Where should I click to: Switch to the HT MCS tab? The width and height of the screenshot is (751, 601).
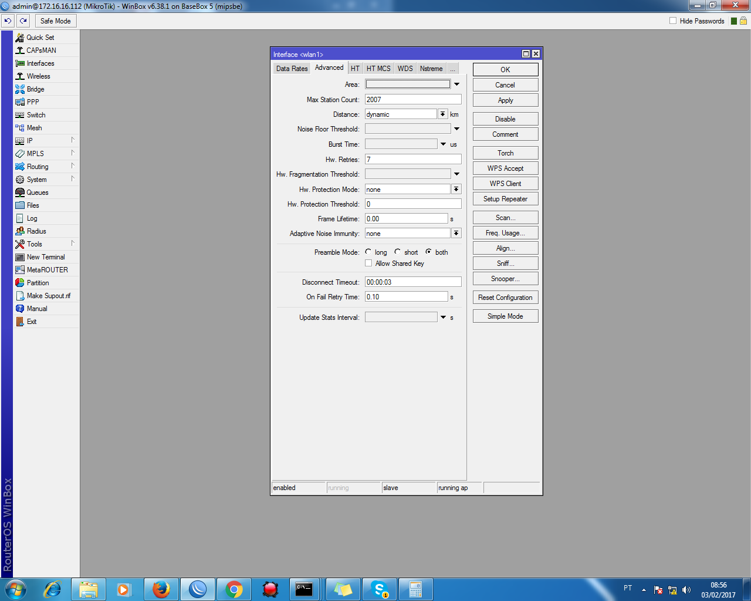[378, 69]
